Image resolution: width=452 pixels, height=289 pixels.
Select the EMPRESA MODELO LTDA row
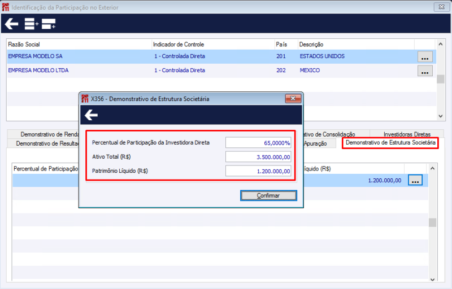point(221,71)
